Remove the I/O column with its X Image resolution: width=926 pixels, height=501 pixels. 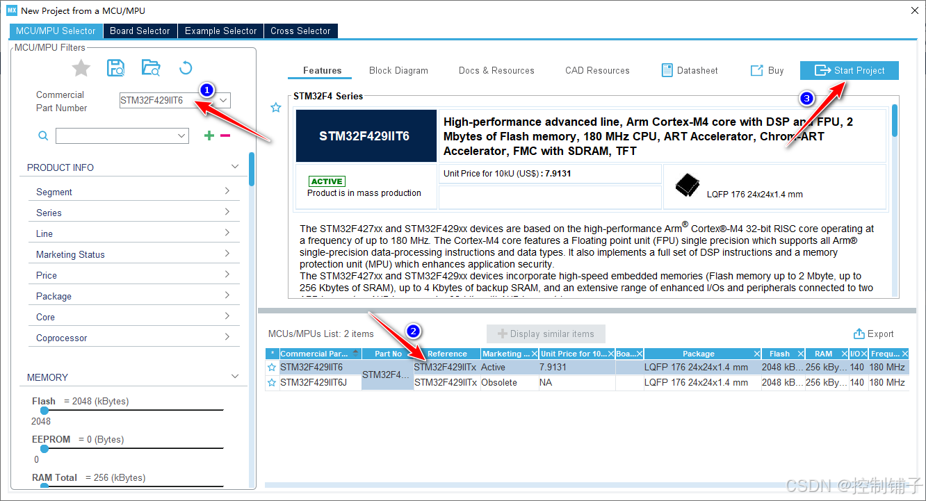[863, 354]
